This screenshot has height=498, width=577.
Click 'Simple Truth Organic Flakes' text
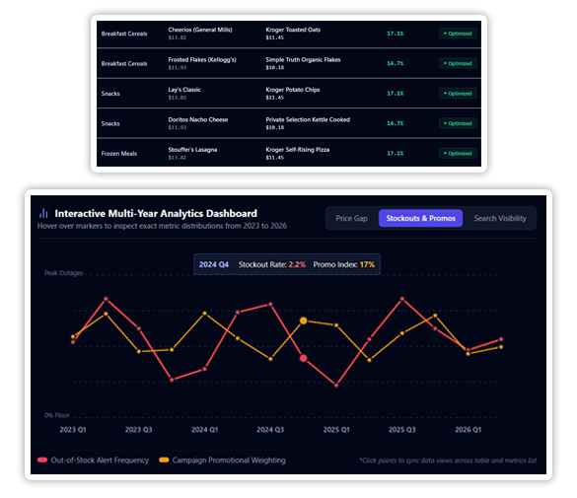coord(303,59)
